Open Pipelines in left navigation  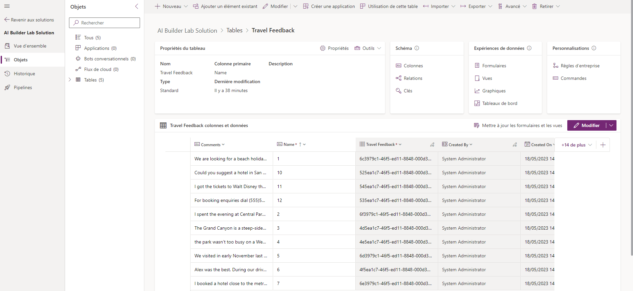[x=32, y=87]
